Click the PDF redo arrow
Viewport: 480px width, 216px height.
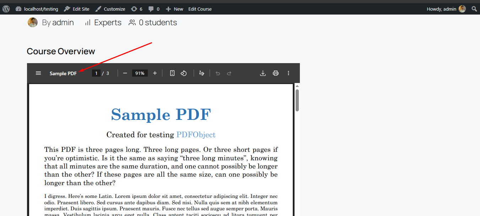(x=229, y=73)
